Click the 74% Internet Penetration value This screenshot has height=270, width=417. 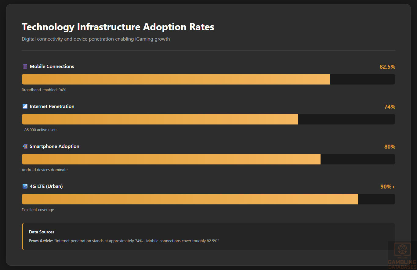(390, 107)
